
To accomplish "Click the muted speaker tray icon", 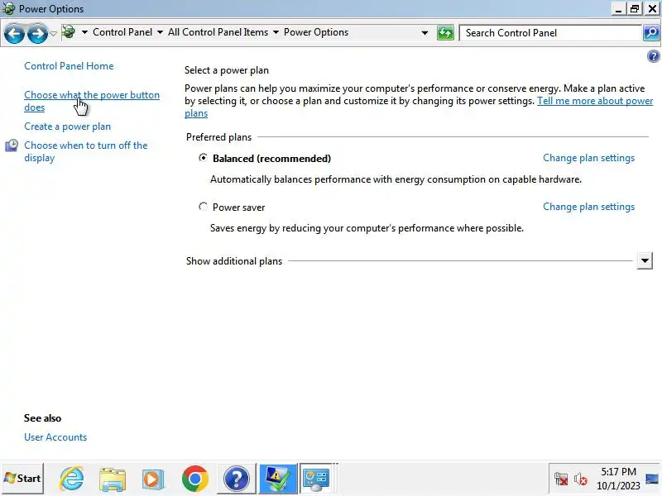I will [x=581, y=479].
